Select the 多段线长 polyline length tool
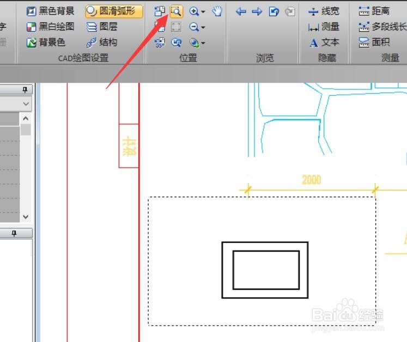 (x=382, y=27)
